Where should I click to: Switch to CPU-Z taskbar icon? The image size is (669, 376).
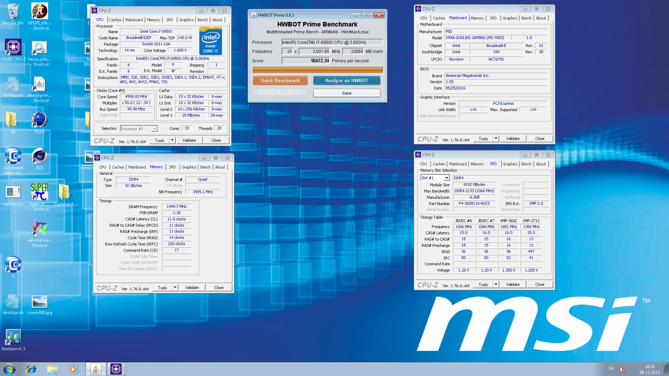pyautogui.click(x=116, y=369)
